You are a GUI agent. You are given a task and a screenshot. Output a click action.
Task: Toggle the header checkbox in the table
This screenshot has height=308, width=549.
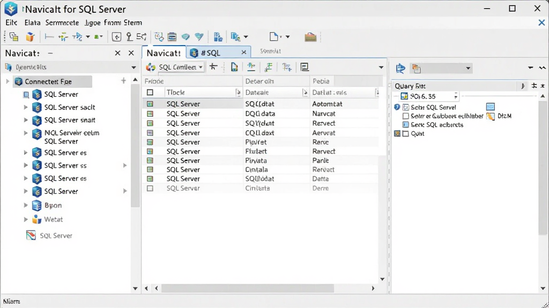pyautogui.click(x=150, y=92)
